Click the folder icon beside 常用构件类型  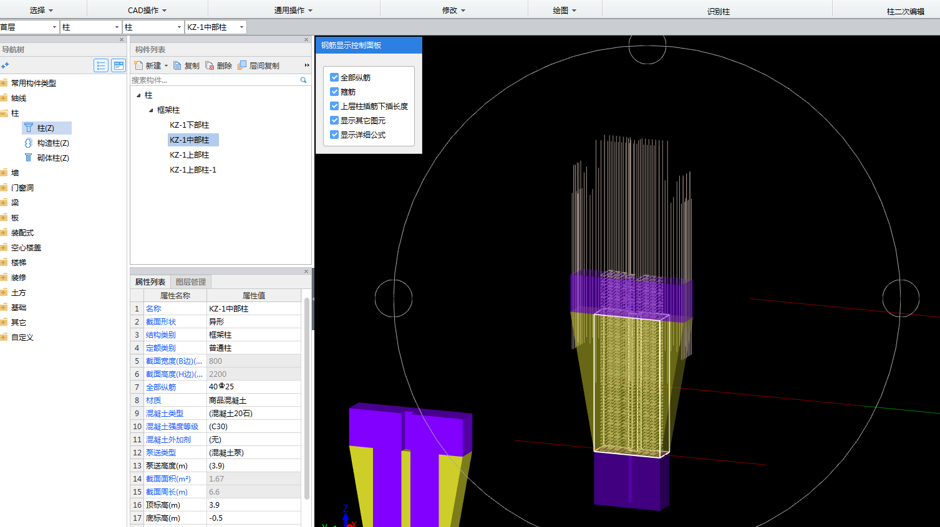click(4, 83)
